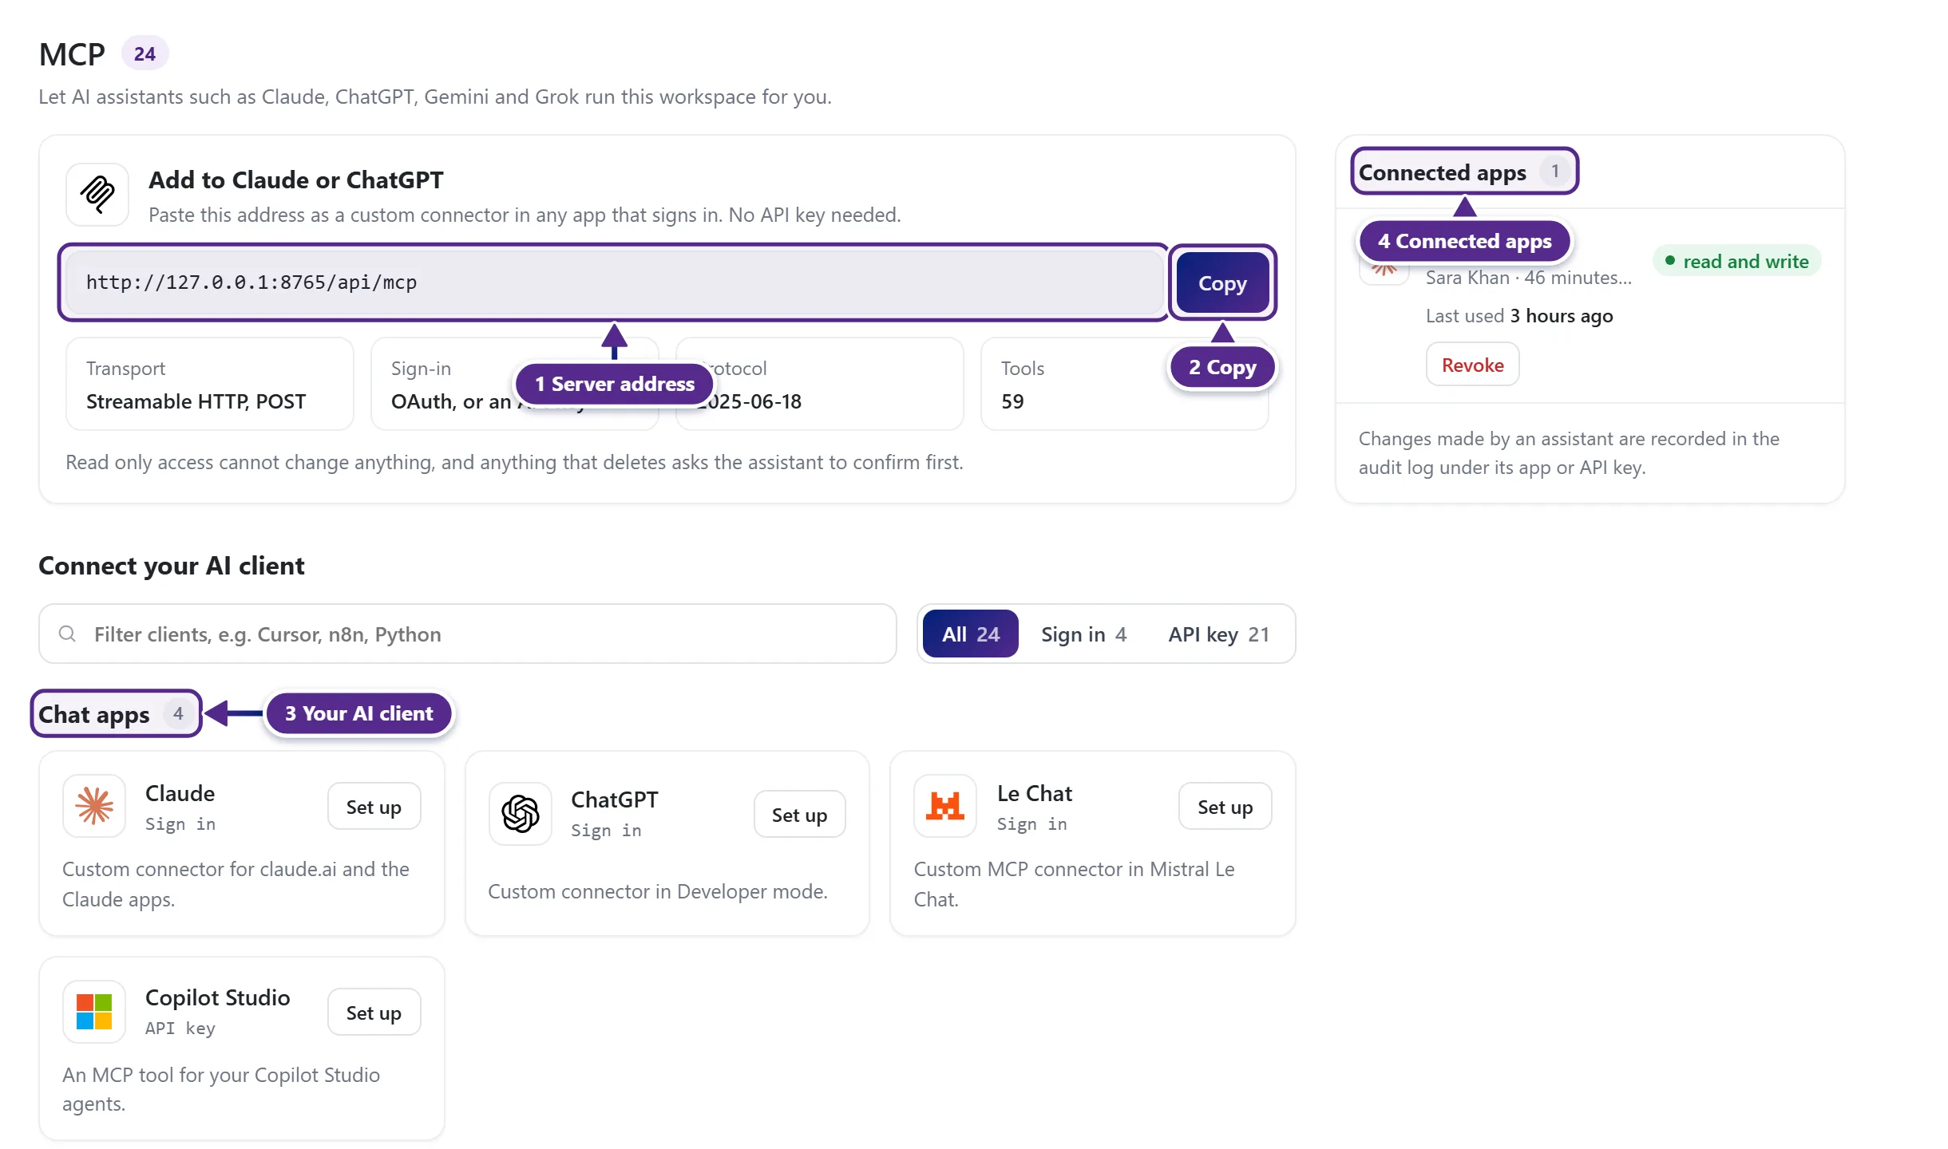Focus the Filter clients search field

pos(468,634)
